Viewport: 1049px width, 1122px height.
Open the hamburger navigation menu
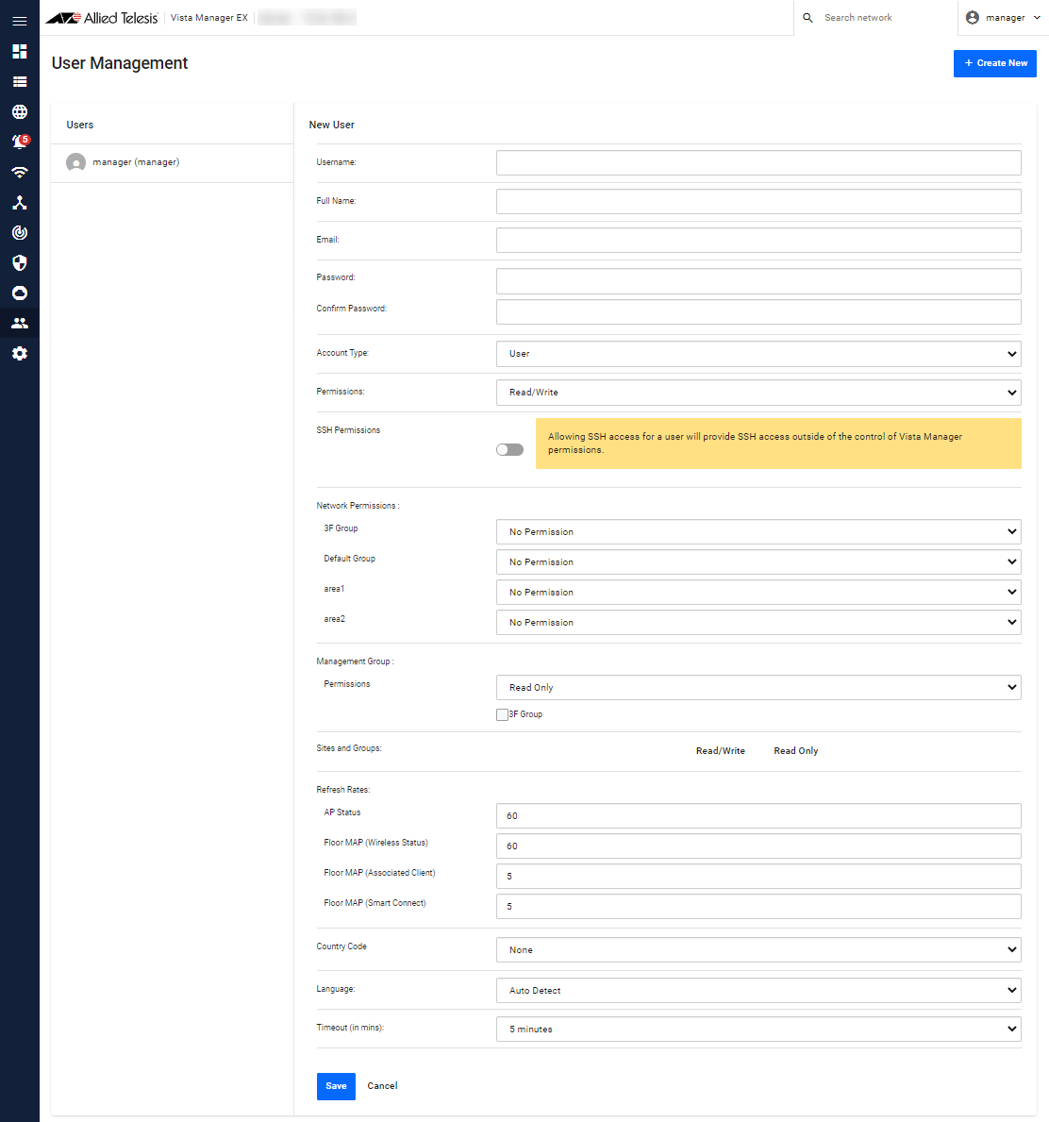(x=19, y=20)
